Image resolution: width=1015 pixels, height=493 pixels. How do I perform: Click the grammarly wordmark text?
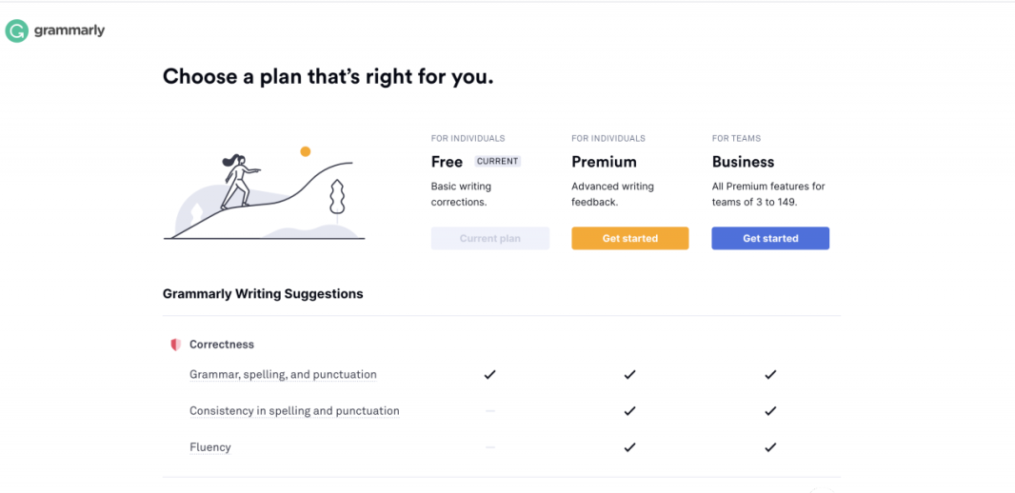point(70,30)
